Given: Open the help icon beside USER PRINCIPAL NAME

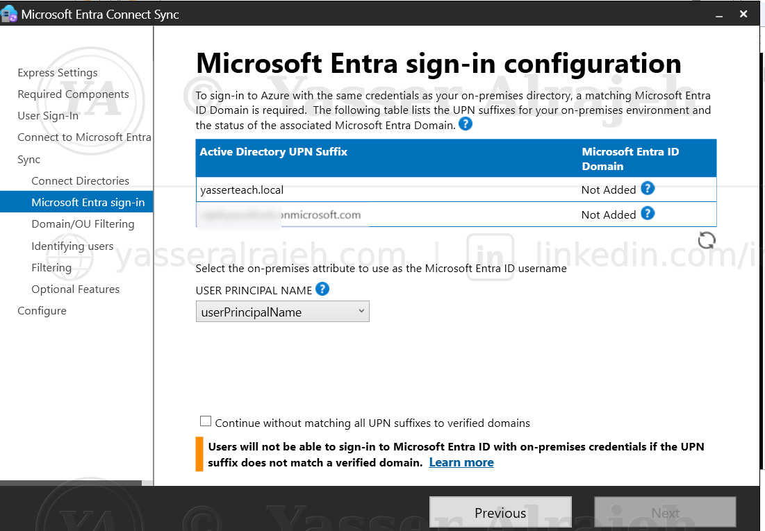Looking at the screenshot, I should (322, 289).
